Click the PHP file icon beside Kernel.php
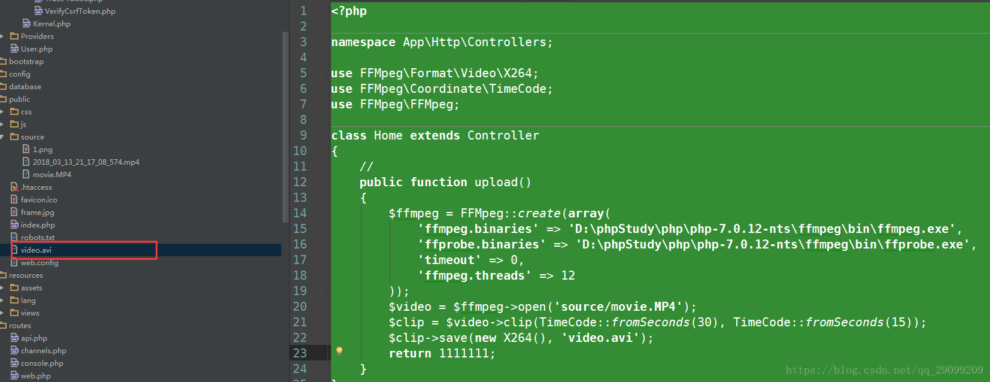 26,23
